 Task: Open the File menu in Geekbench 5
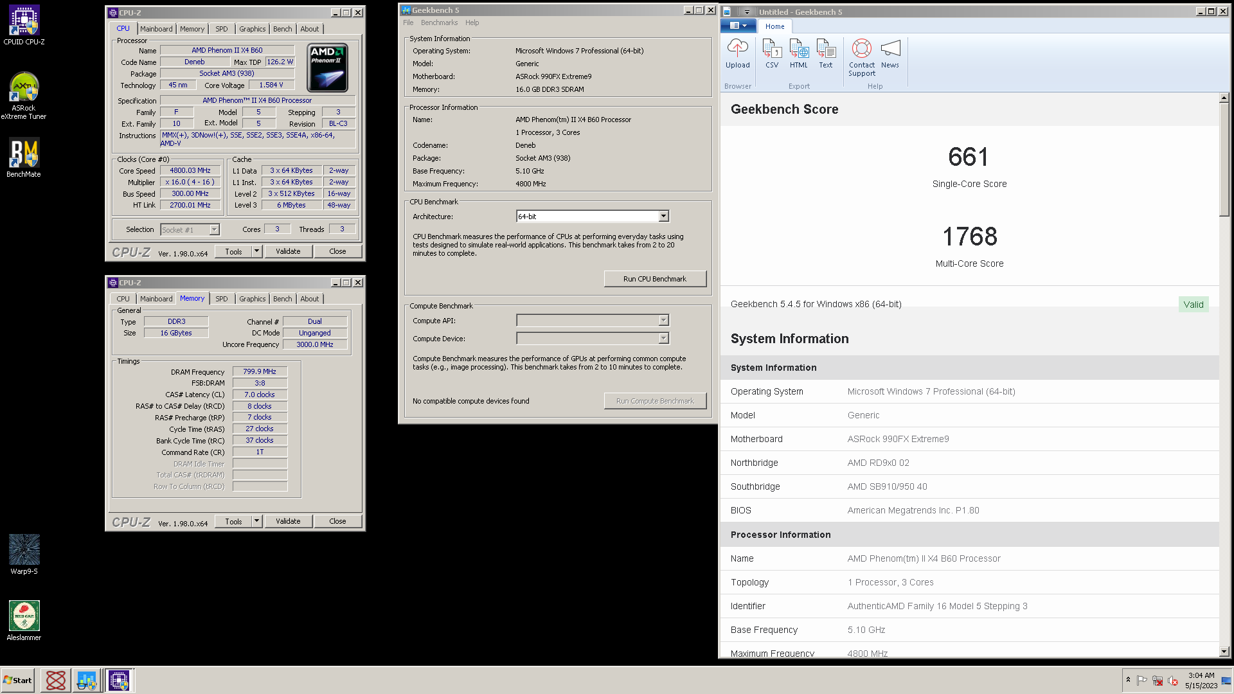click(x=408, y=22)
